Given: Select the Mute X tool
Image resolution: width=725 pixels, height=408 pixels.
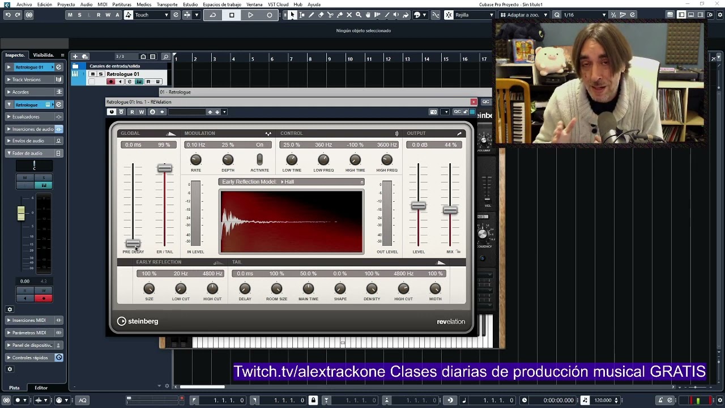Looking at the screenshot, I should [349, 15].
